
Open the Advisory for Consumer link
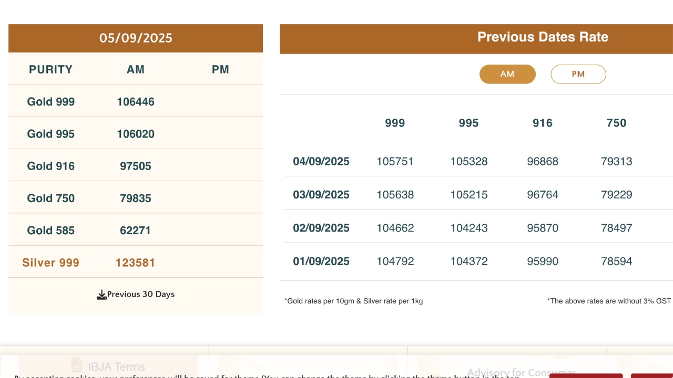click(521, 372)
